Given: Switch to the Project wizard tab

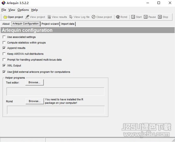Looking at the screenshot, I should point(50,24).
